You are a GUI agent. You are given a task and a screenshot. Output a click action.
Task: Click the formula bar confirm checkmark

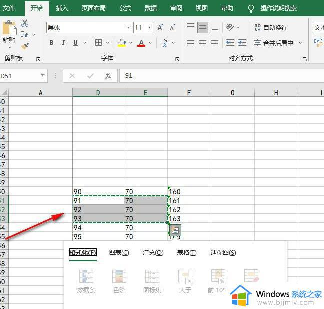(x=90, y=76)
